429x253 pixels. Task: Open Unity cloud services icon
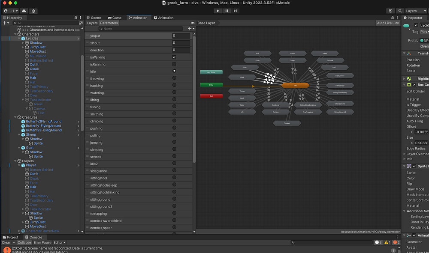24,11
